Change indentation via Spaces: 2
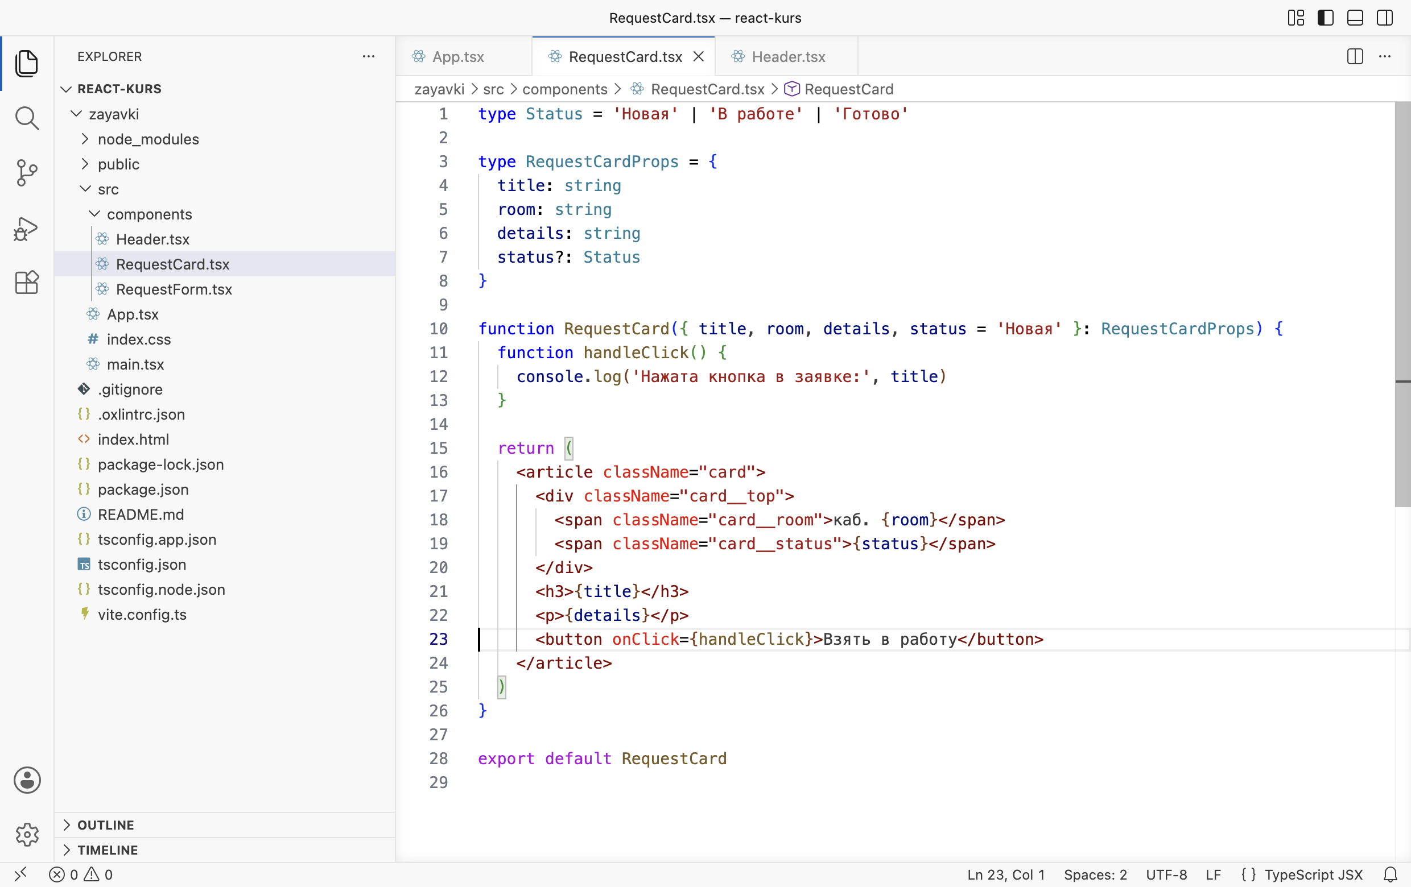 [x=1095, y=874]
